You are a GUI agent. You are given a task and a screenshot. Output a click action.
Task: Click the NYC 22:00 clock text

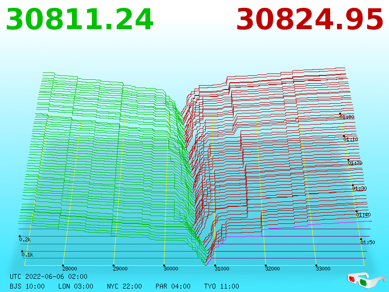[124, 286]
